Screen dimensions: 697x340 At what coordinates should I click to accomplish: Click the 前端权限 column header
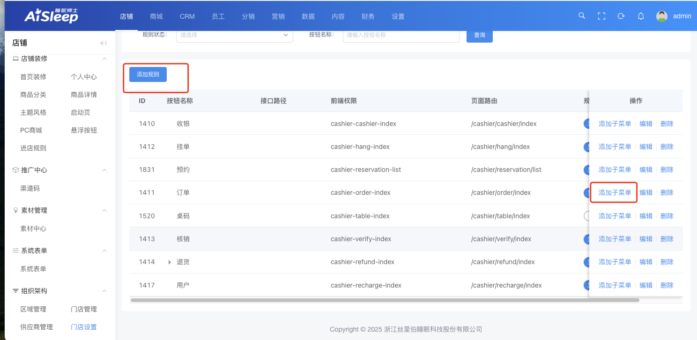pyautogui.click(x=344, y=101)
